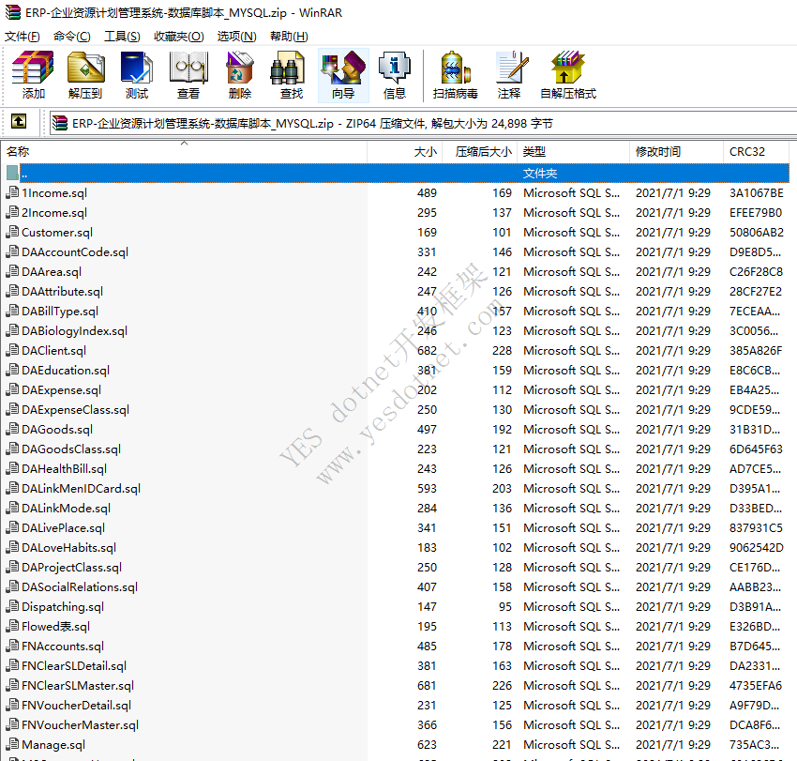This screenshot has height=761, width=797.
Task: Select DALivePlace.sql file name
Action: click(x=63, y=528)
